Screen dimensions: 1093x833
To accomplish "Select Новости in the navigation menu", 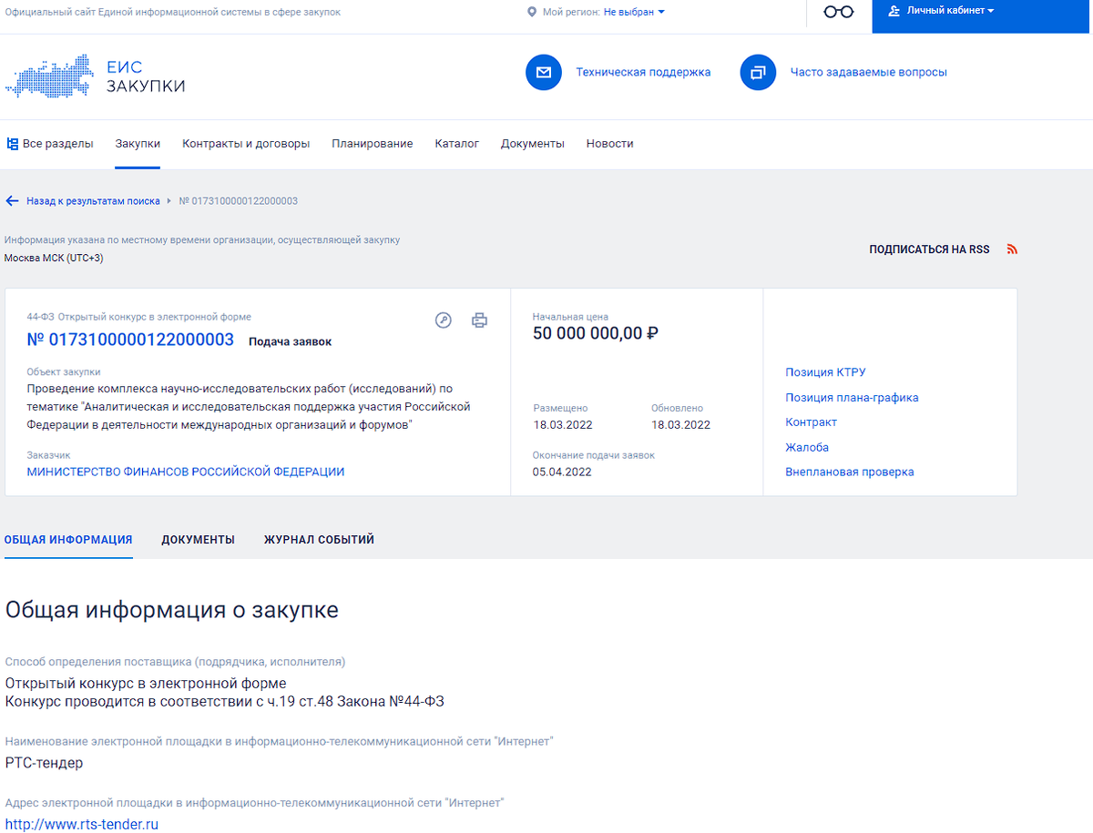I will click(x=609, y=143).
